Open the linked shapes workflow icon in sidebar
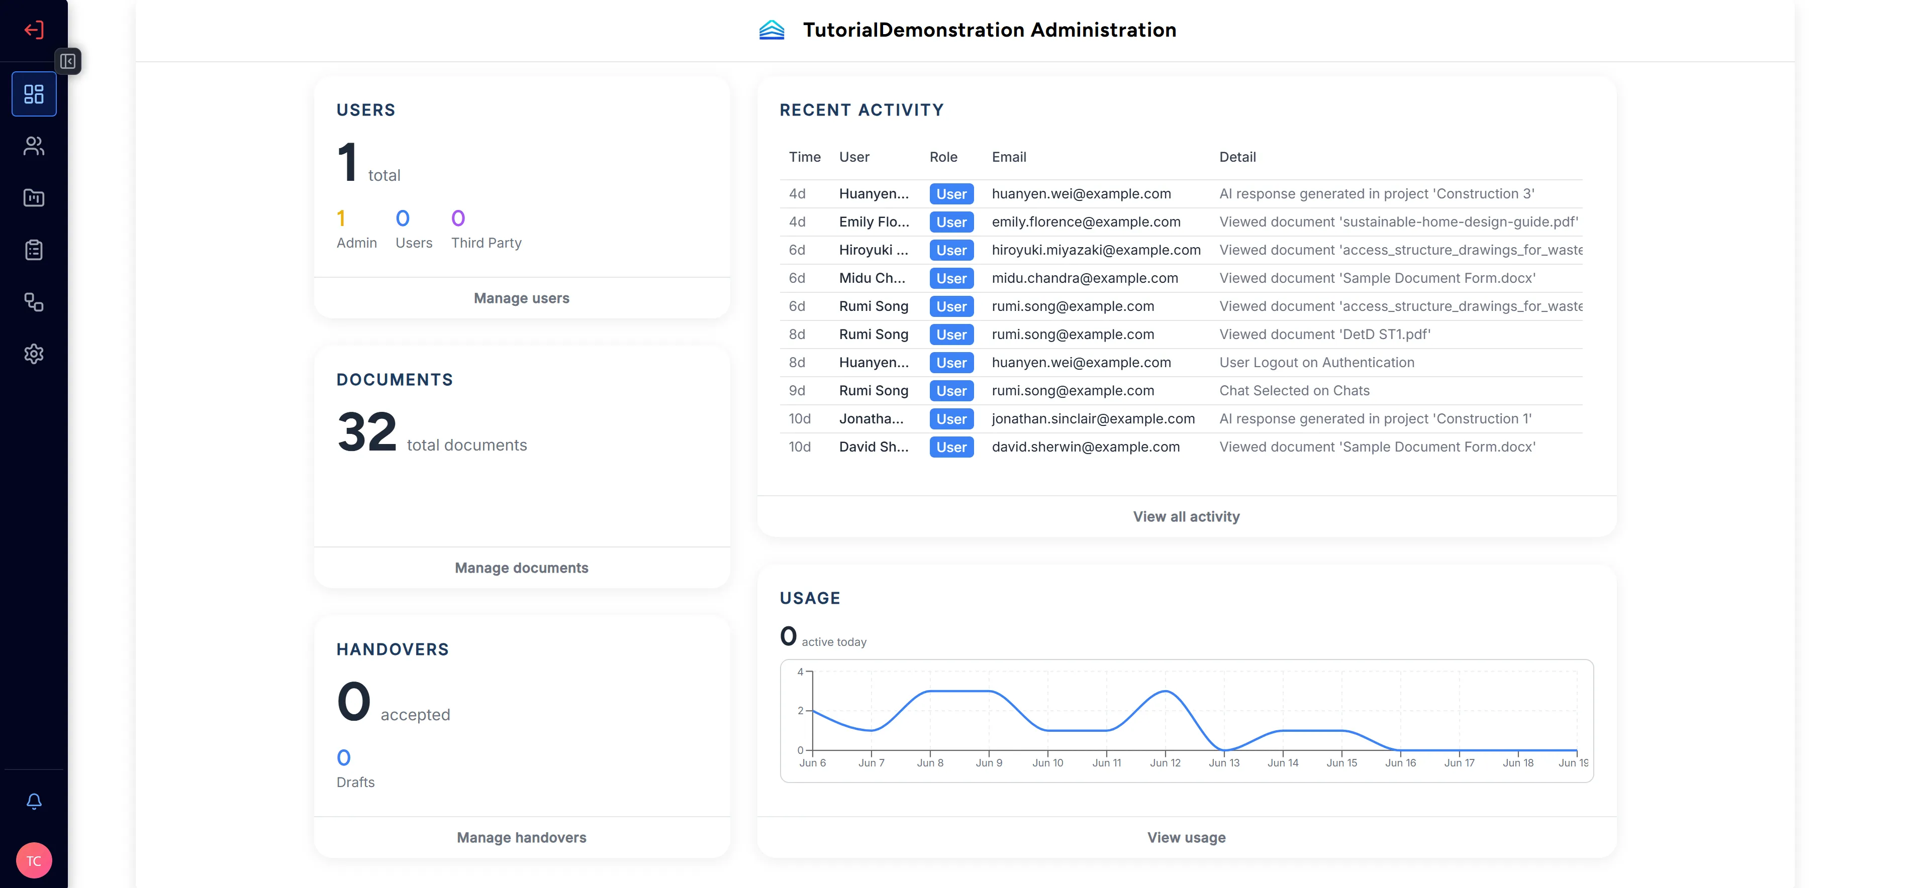The height and width of the screenshot is (888, 1929). pyautogui.click(x=34, y=302)
